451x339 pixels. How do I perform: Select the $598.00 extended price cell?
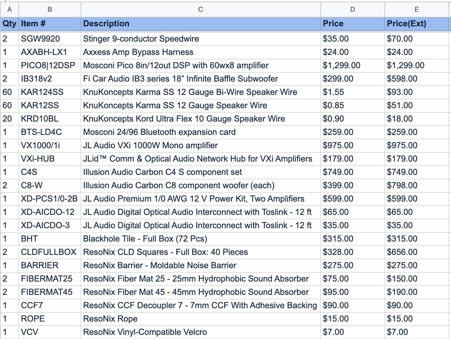click(417, 79)
